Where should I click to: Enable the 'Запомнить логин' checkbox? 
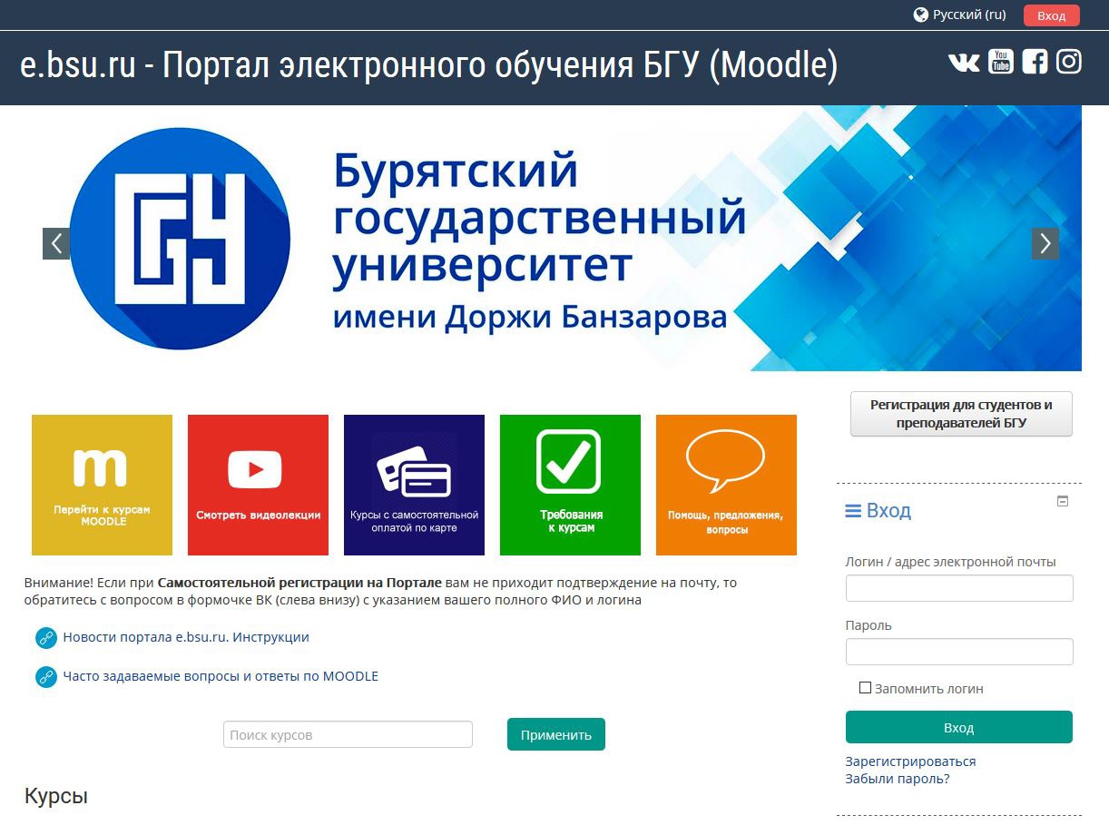pos(865,688)
